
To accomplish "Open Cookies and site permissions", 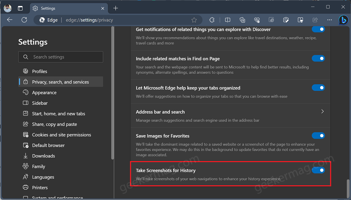I will [61, 135].
